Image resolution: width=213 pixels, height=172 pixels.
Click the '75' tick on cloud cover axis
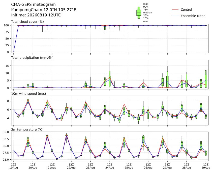point(7,32)
